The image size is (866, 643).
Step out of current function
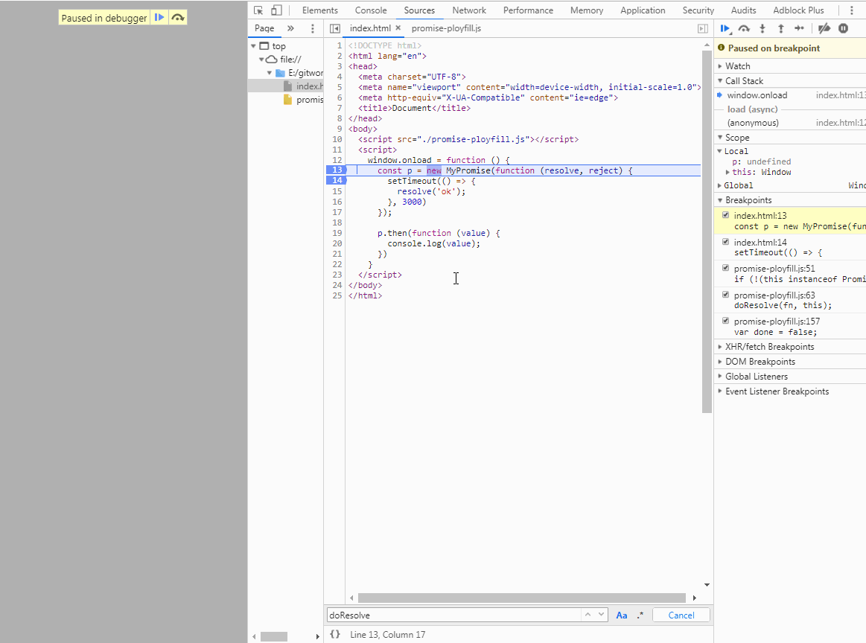click(780, 28)
